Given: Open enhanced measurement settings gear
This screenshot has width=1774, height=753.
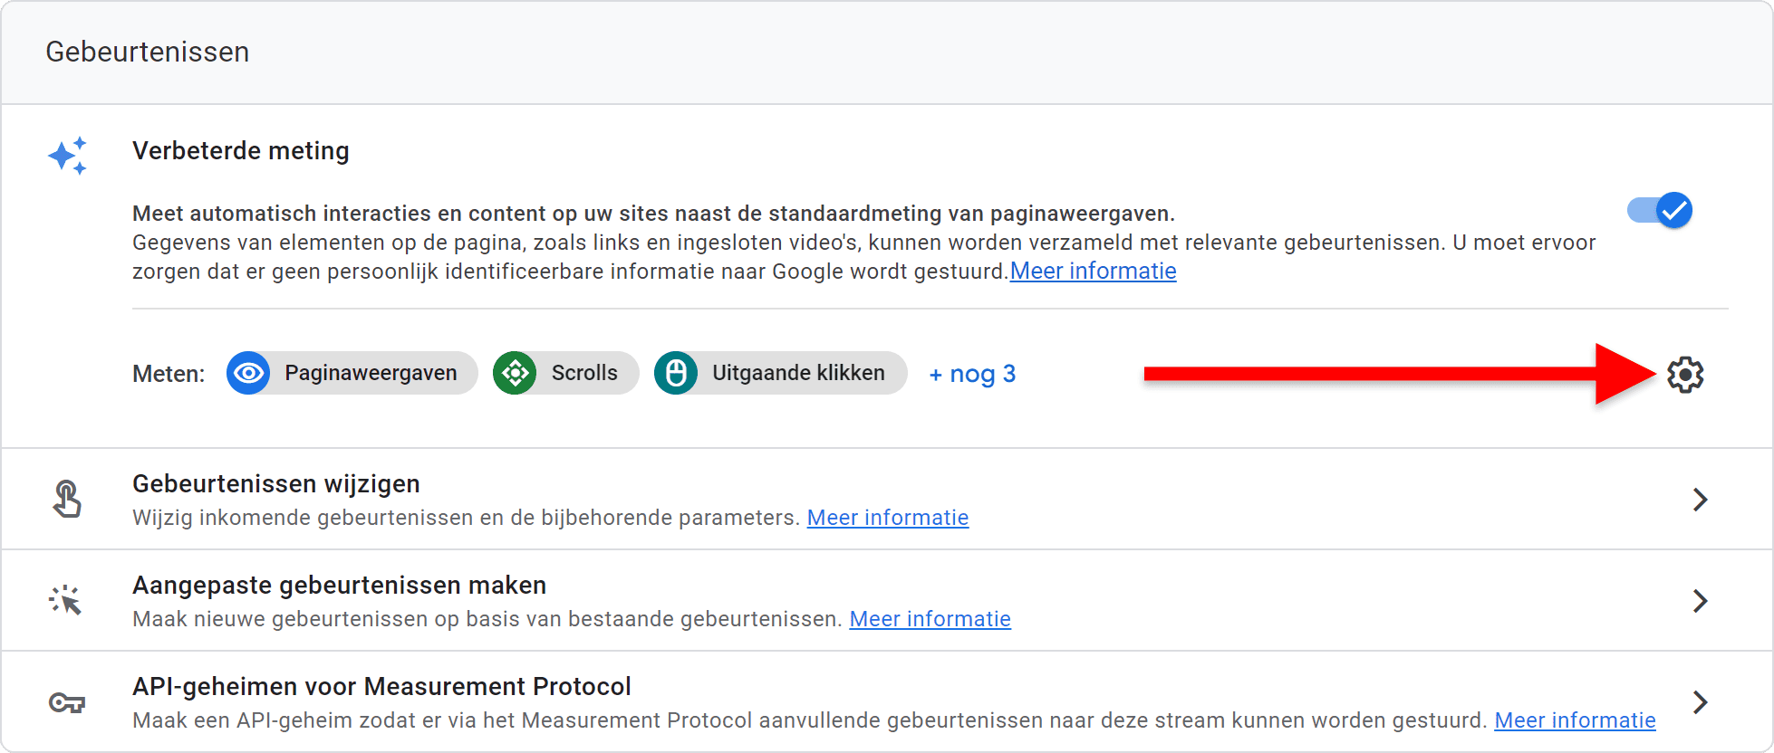Looking at the screenshot, I should click(1685, 374).
